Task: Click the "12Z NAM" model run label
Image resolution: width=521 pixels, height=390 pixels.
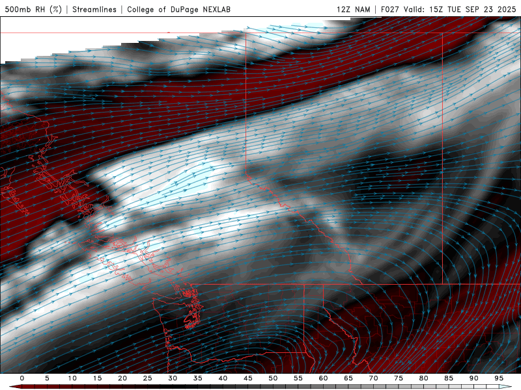Action: [353, 9]
